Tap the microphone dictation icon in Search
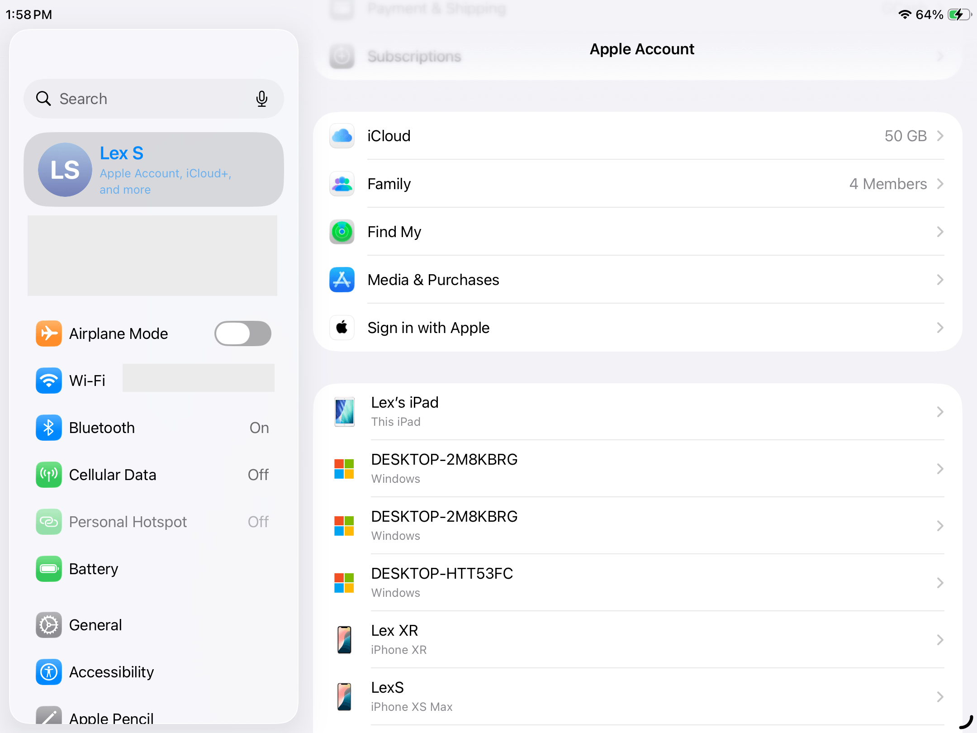 coord(261,99)
